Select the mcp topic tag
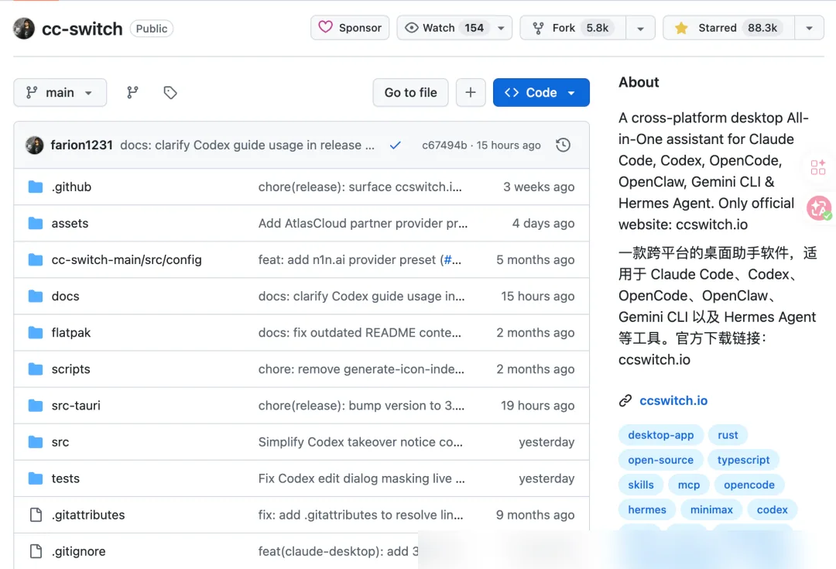 pyautogui.click(x=689, y=485)
